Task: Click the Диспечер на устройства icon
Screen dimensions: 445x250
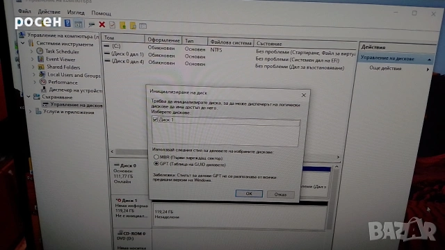Action: (x=44, y=90)
